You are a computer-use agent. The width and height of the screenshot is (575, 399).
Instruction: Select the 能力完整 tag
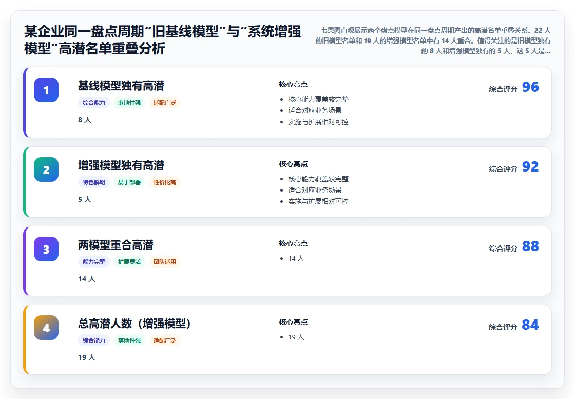pyautogui.click(x=94, y=262)
